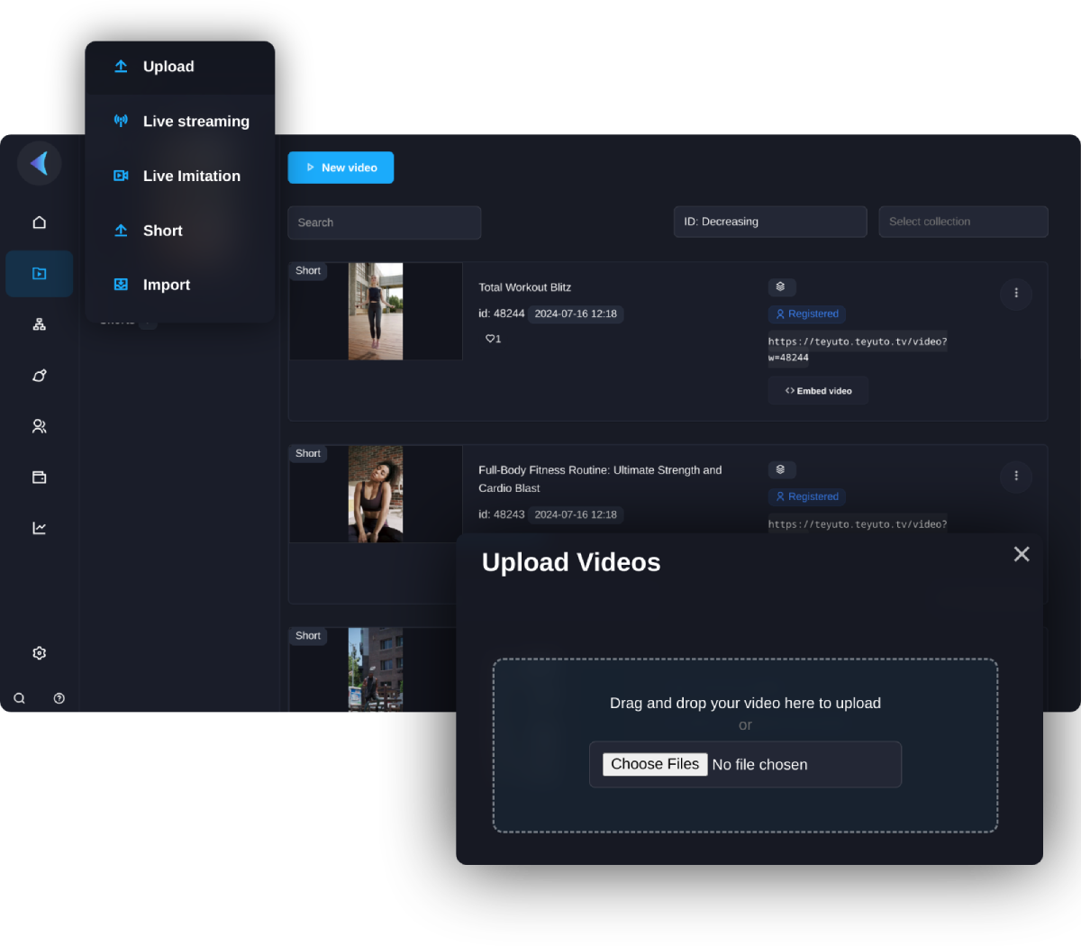Choose Live Imitation from the popup menu

[180, 176]
